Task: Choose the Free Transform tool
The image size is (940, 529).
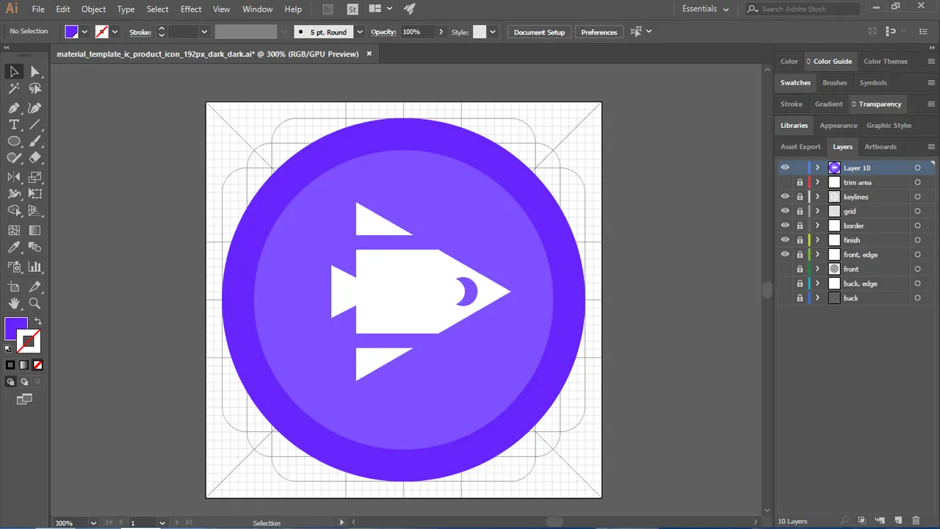Action: (35, 194)
